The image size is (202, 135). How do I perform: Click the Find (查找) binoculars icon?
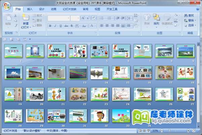tap(186, 16)
